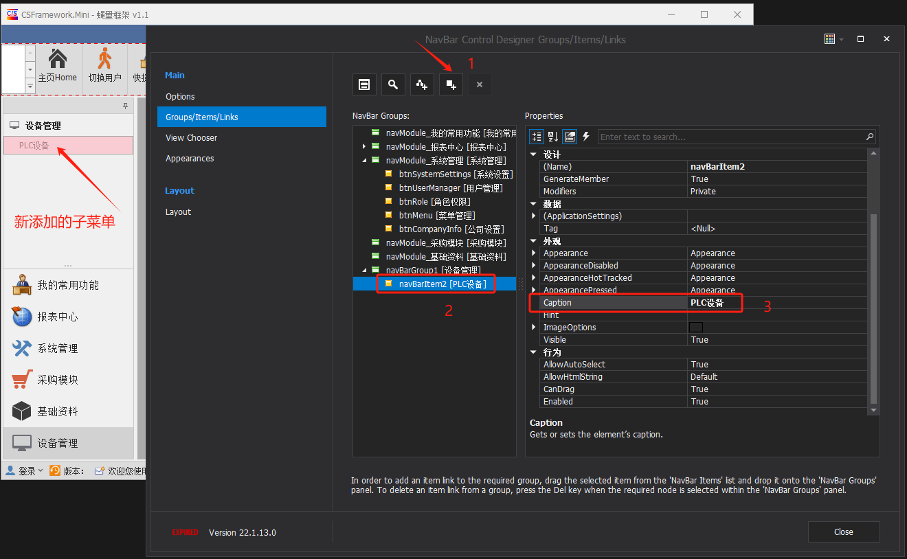Collapse the 行为 property category
The image size is (907, 559).
coord(534,352)
